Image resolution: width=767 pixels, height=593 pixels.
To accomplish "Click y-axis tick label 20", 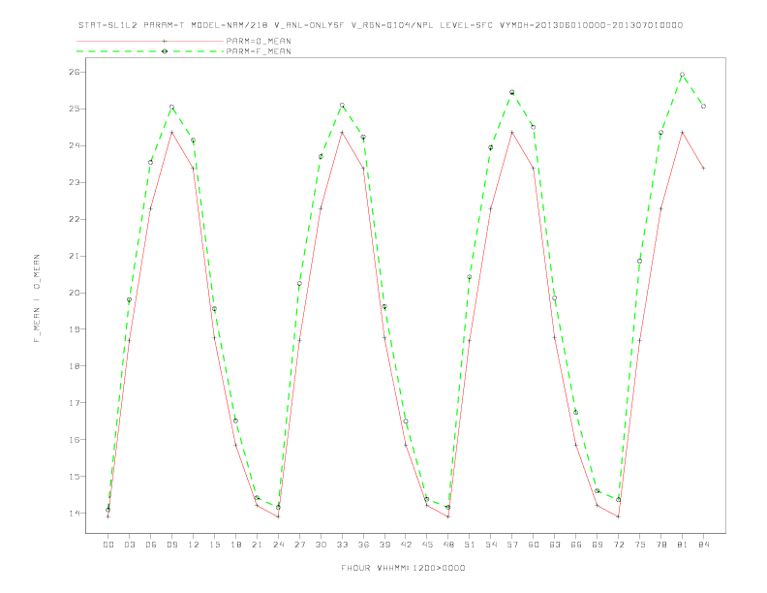I will (75, 293).
